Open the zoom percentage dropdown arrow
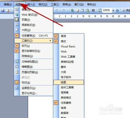Viewport: 130px width, 118px height. [x=113, y=10]
